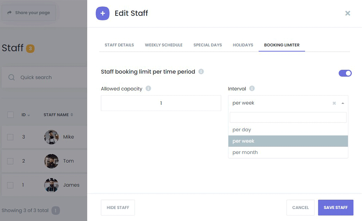Viewport: 362px width, 221px height.
Task: Close the Edit Staff panel
Action: pyautogui.click(x=347, y=13)
